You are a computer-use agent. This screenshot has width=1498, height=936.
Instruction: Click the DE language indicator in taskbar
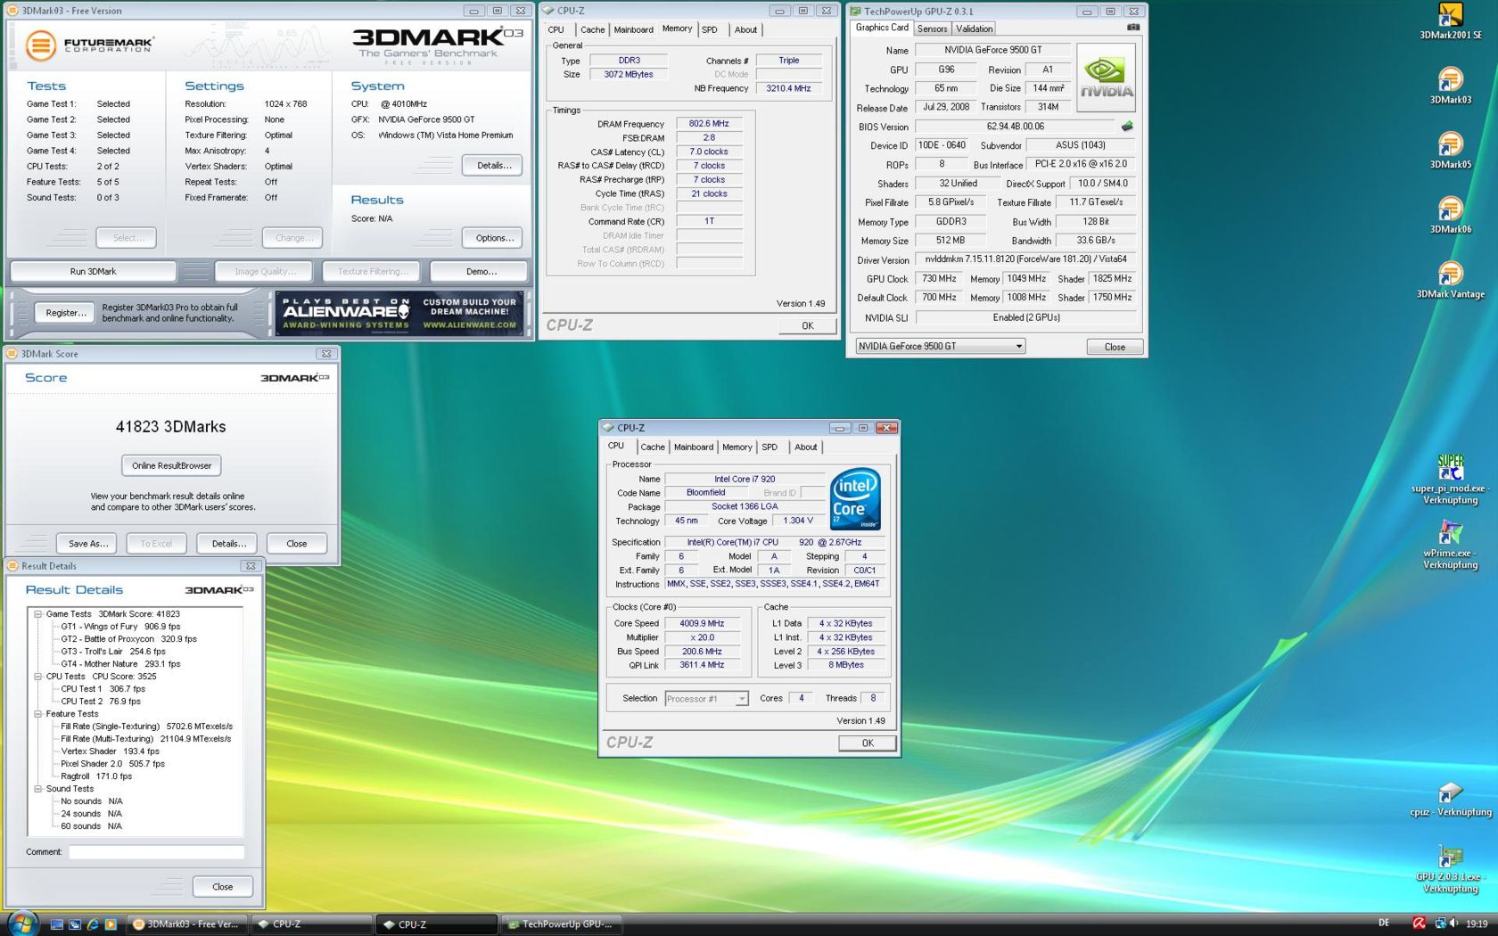(1384, 924)
